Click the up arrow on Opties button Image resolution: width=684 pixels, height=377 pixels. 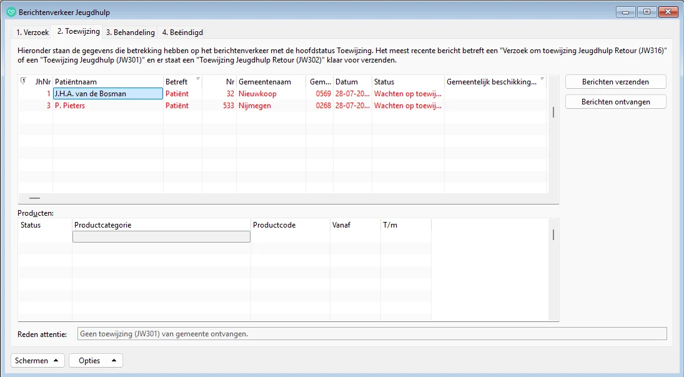[x=113, y=361]
